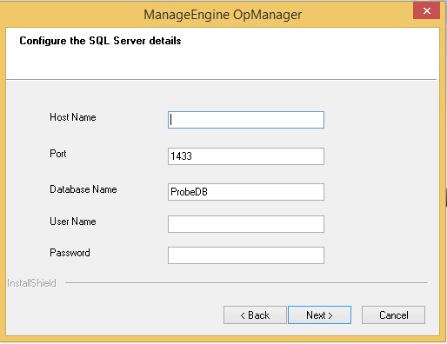Proceed with the Next button

coord(319,314)
